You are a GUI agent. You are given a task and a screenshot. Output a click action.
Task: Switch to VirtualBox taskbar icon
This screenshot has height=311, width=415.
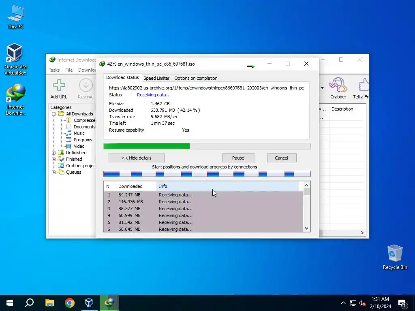point(89,303)
